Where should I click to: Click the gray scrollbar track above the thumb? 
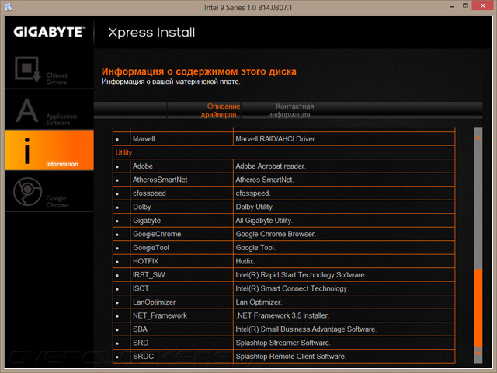(x=478, y=206)
